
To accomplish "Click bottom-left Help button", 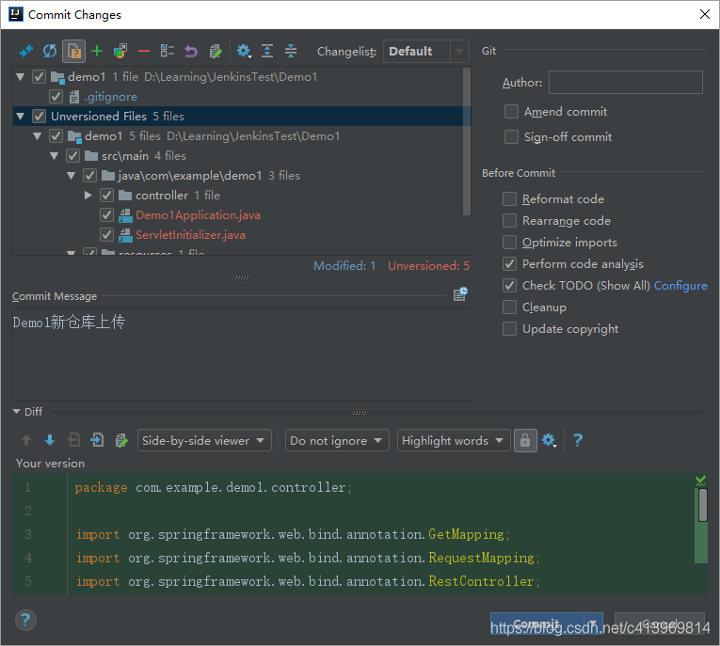I will coord(25,621).
